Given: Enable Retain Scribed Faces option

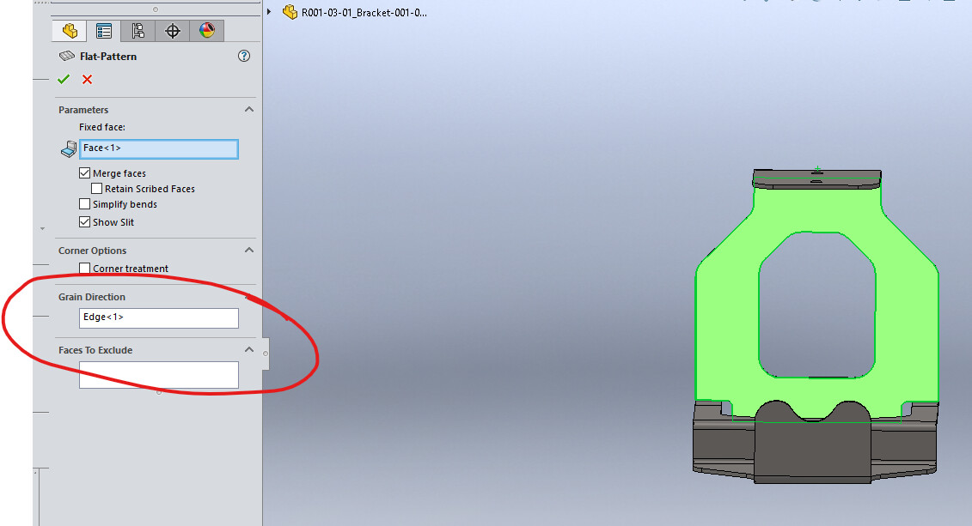Looking at the screenshot, I should (x=96, y=189).
